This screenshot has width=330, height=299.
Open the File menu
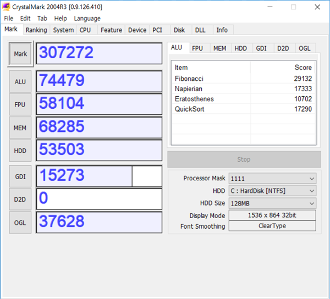[8, 19]
